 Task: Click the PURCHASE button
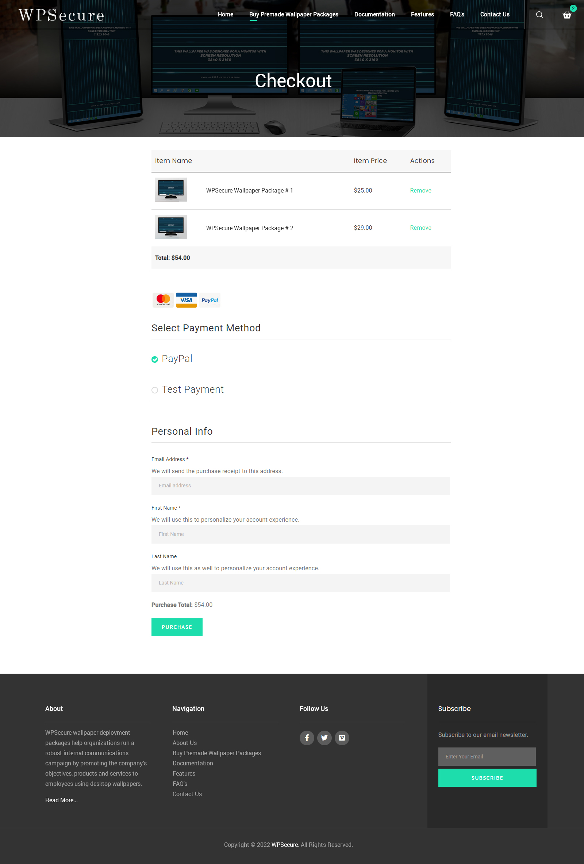coord(177,627)
